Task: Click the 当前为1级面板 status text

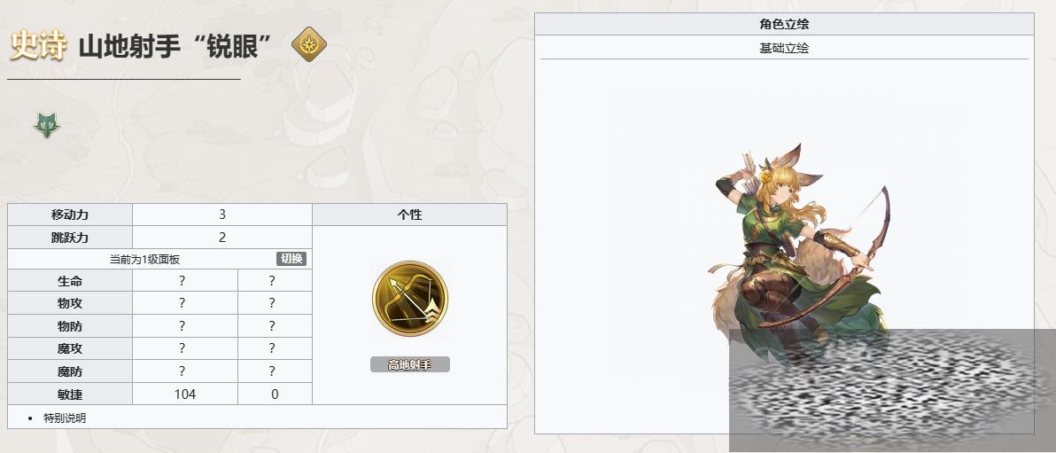Action: click(x=144, y=259)
